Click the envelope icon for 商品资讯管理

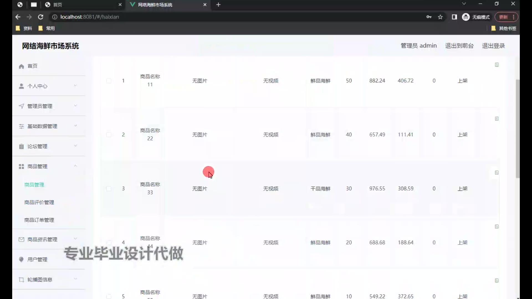tap(21, 239)
